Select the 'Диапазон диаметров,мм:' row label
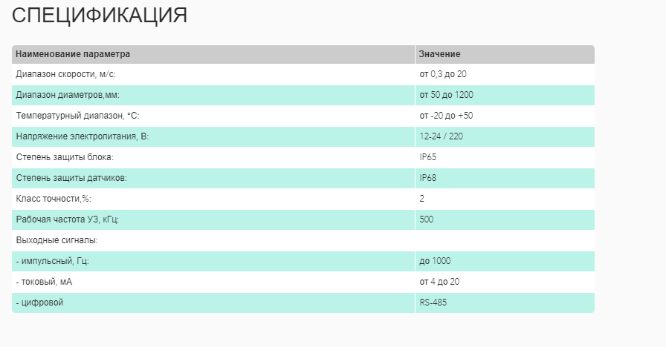This screenshot has width=666, height=347. 68,95
